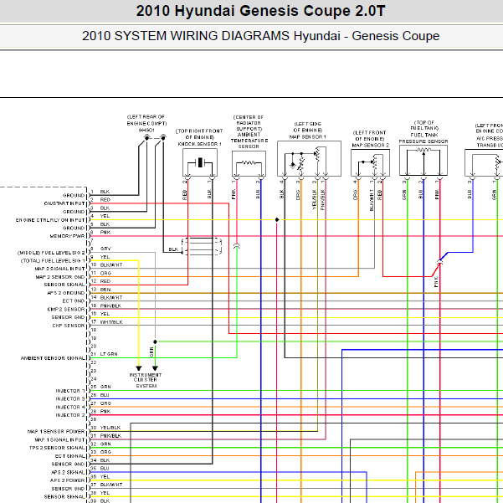Click the 'INJECTOR 1' pin label

tap(70, 391)
